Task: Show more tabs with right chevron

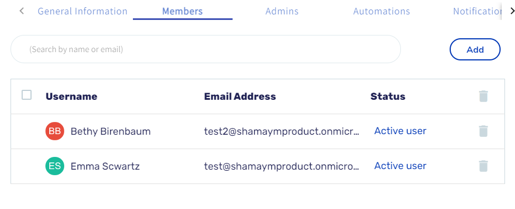Action: [x=512, y=11]
